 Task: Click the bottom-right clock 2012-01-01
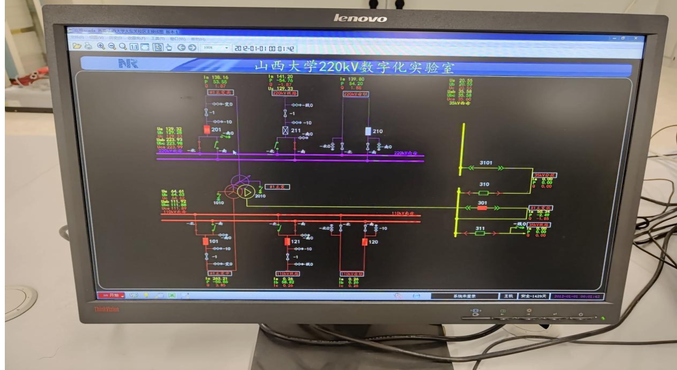[x=577, y=297]
